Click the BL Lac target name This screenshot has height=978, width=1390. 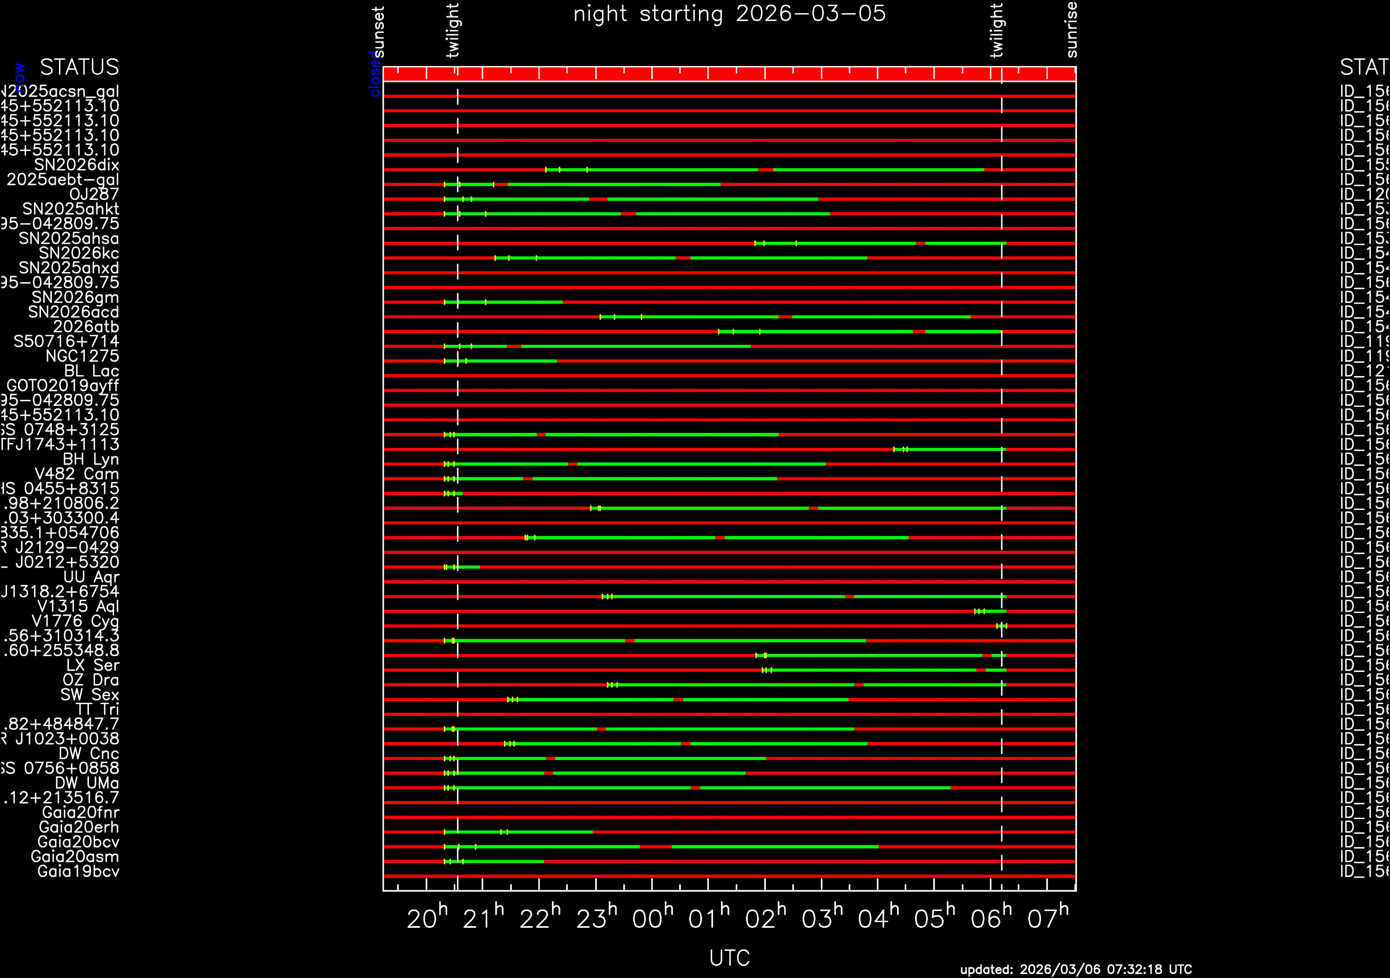(x=92, y=371)
